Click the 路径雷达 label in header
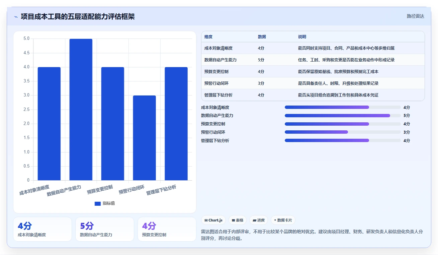This screenshot has height=255, width=438. pos(416,16)
